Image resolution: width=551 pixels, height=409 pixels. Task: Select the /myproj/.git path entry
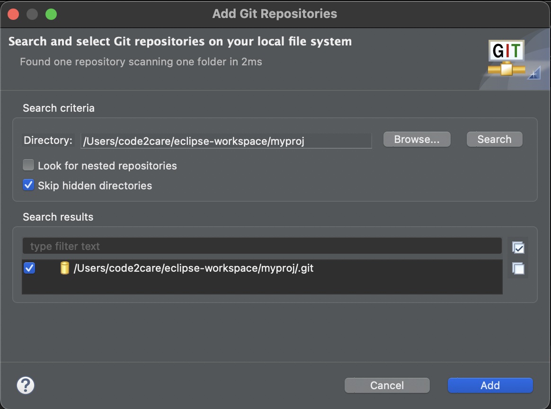pyautogui.click(x=193, y=268)
